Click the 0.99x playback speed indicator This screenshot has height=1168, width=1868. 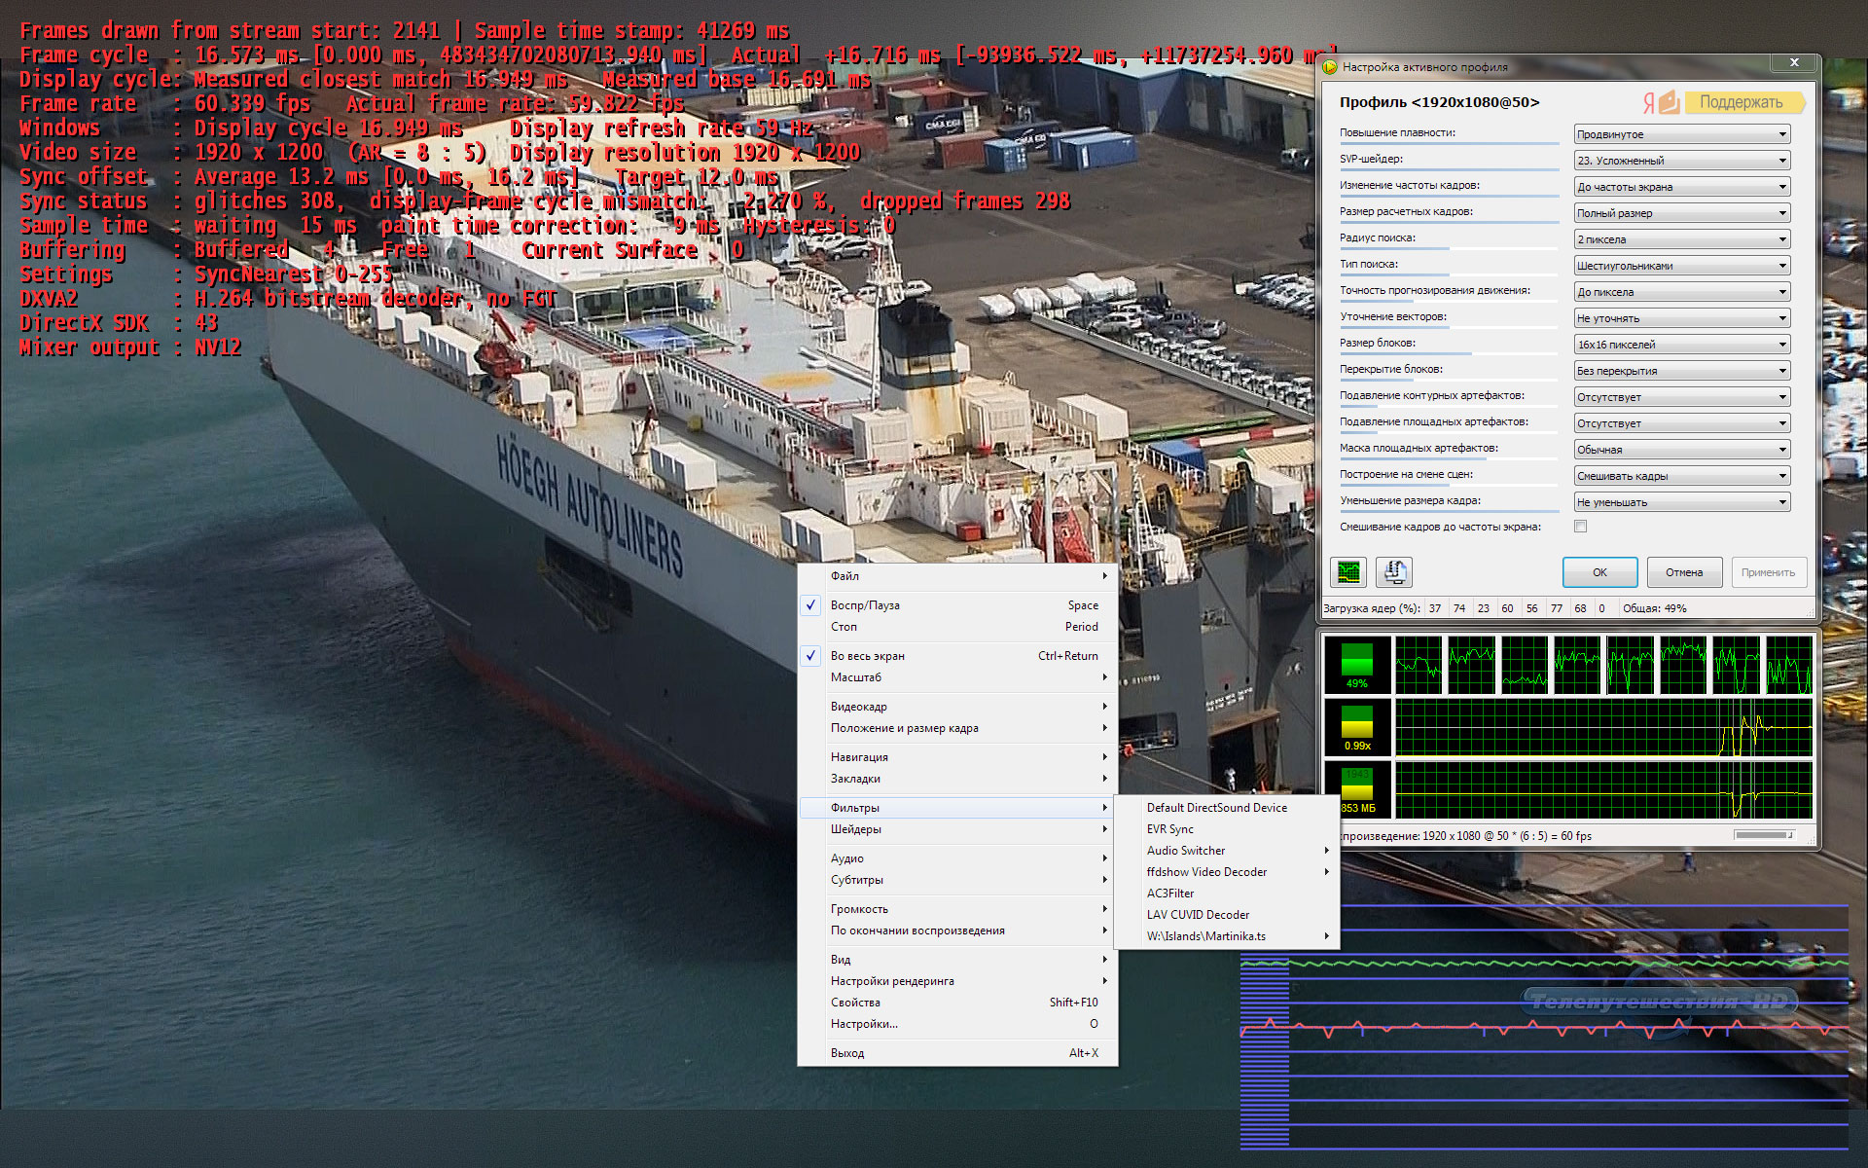(x=1356, y=729)
